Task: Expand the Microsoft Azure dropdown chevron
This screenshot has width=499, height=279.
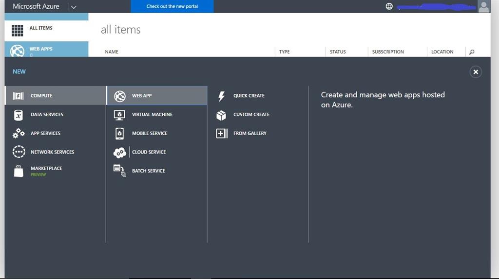Action: click(x=74, y=7)
